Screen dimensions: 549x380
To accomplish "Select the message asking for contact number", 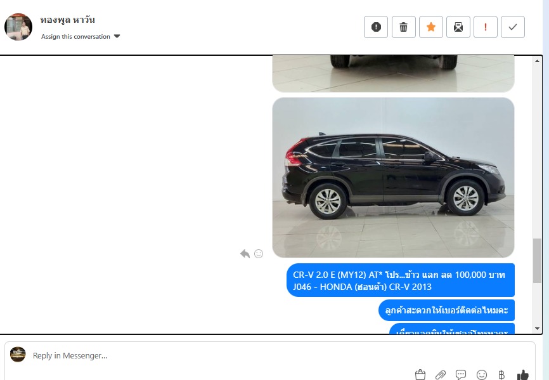I will tap(446, 310).
